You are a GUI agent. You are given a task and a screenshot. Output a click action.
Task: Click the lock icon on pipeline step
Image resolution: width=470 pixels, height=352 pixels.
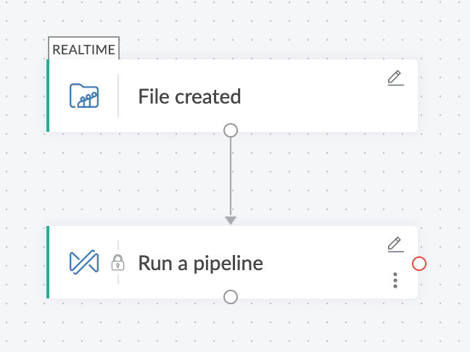[117, 263]
